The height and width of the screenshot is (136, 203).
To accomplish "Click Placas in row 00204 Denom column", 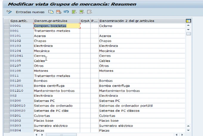I will [57, 130].
